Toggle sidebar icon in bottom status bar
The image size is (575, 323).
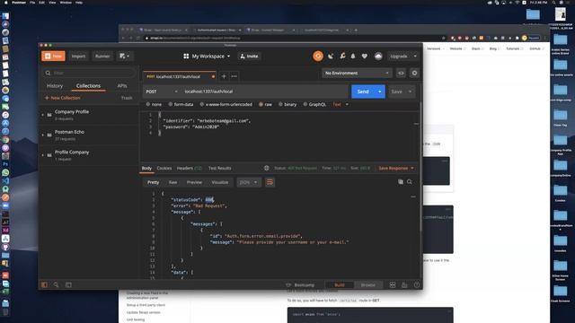coord(44,284)
